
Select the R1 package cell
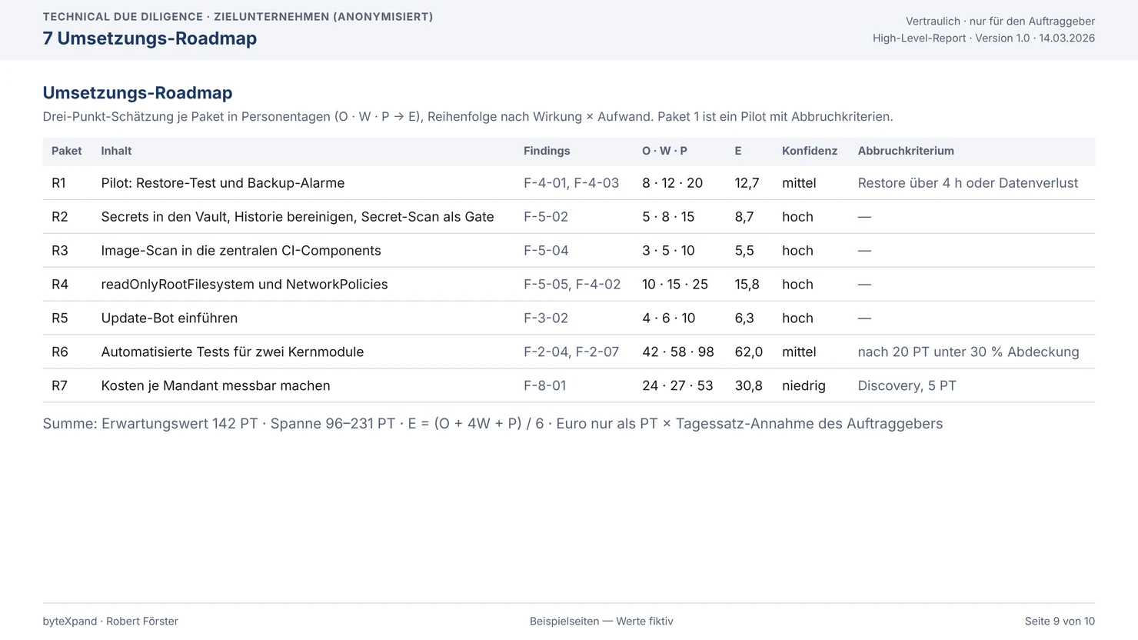pos(59,183)
